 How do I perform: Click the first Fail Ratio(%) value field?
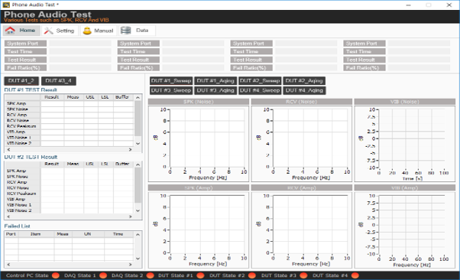tap(80, 68)
